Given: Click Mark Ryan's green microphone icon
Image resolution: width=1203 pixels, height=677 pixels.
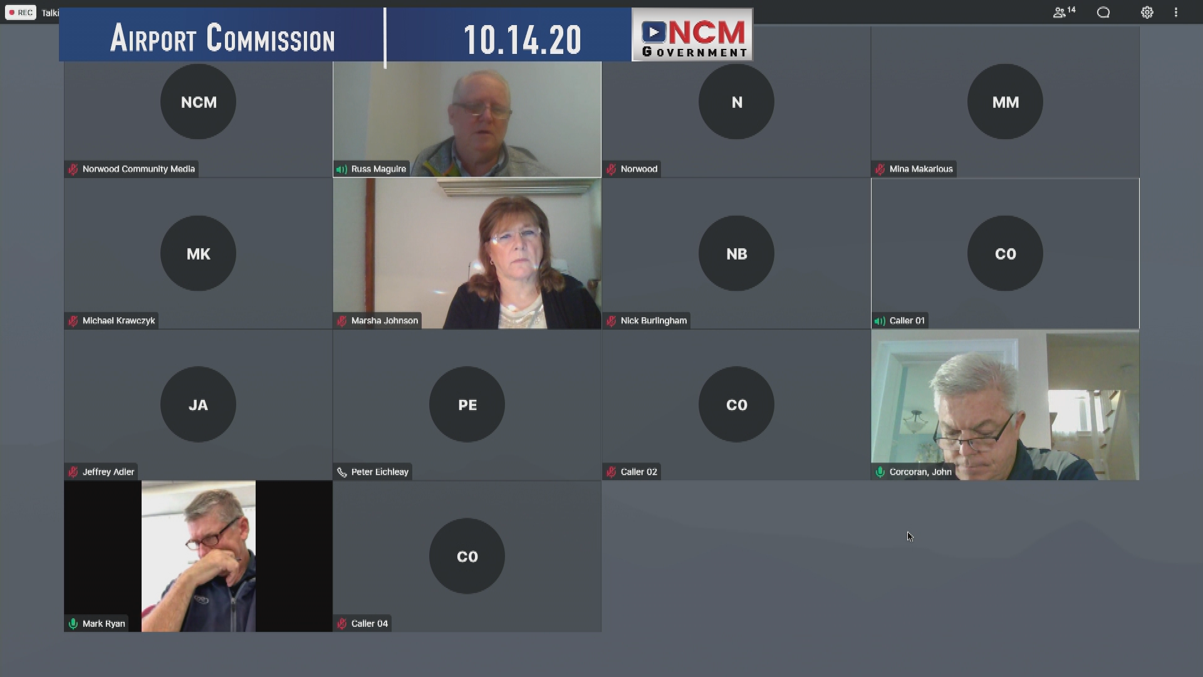Looking at the screenshot, I should (73, 624).
